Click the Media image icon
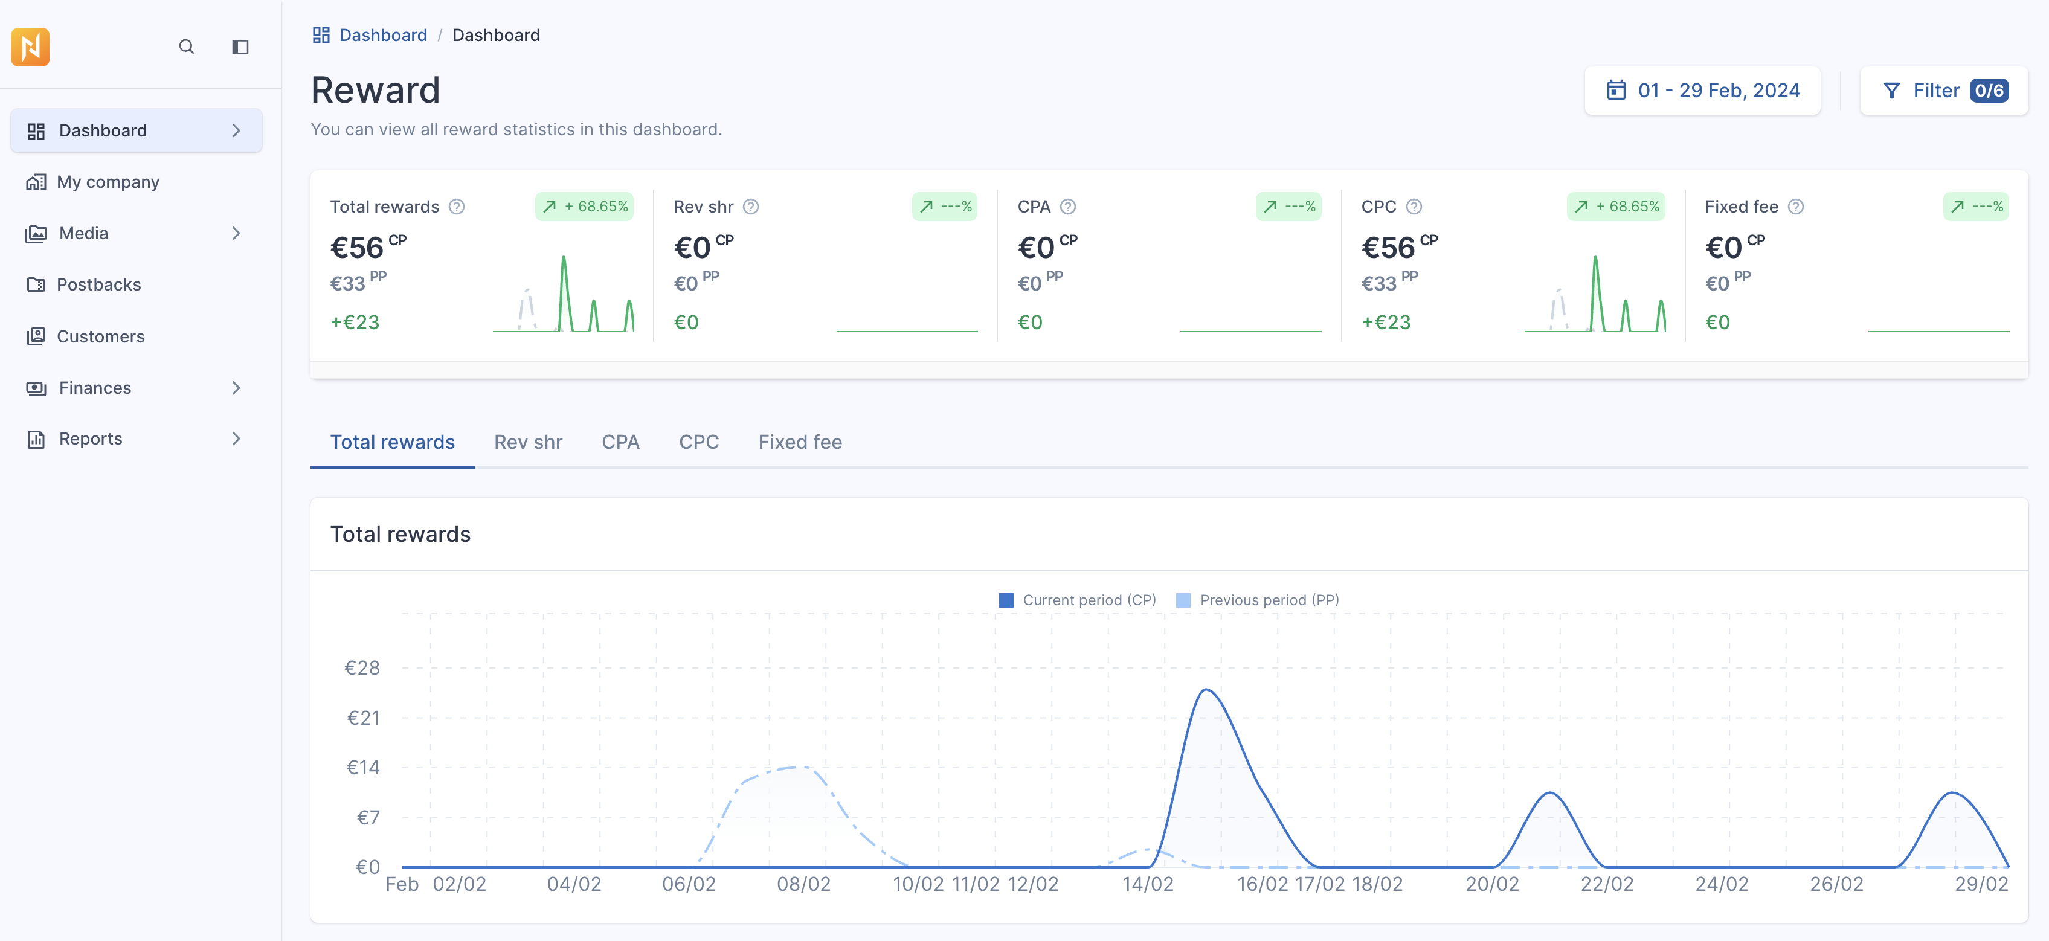Screen dimensions: 2049x941 pos(36,234)
